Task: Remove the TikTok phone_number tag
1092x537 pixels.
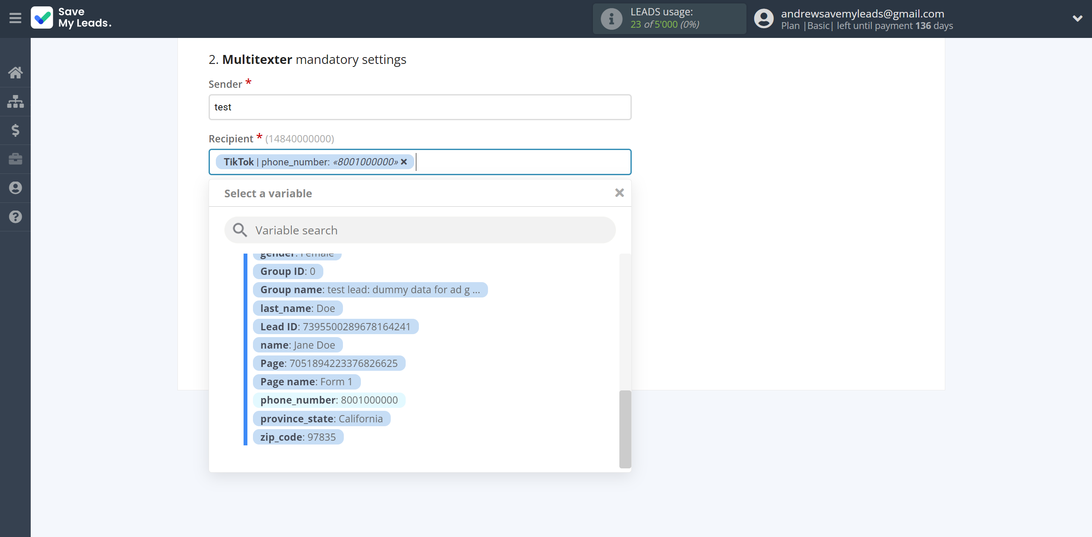Action: pos(404,162)
